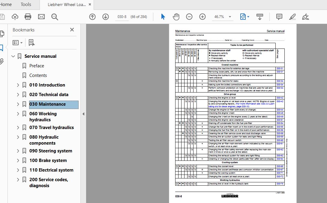Expand the 030 Maintenance bookmark
This screenshot has height=203, width=327.
pos(18,104)
